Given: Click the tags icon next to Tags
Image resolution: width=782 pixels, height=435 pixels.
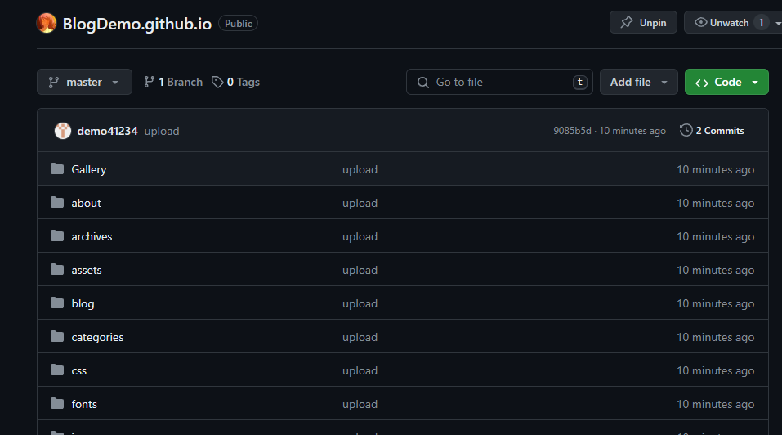Looking at the screenshot, I should pos(217,82).
